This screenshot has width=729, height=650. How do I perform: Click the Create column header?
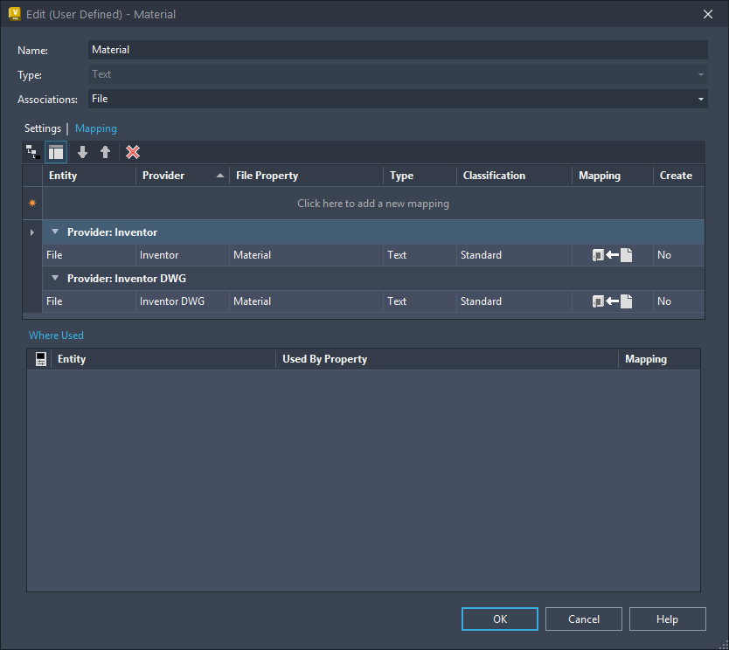point(679,176)
